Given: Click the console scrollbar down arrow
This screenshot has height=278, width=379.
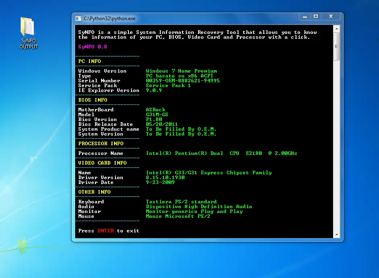Looking at the screenshot, I should [x=336, y=235].
